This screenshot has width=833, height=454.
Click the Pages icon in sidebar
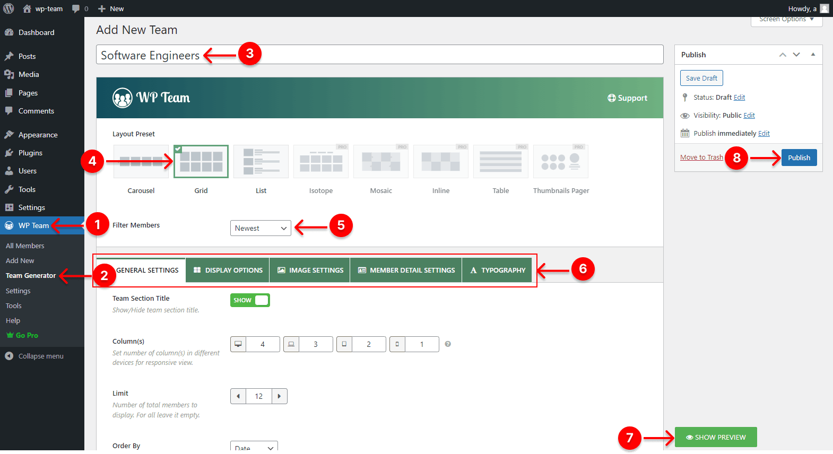pos(9,93)
